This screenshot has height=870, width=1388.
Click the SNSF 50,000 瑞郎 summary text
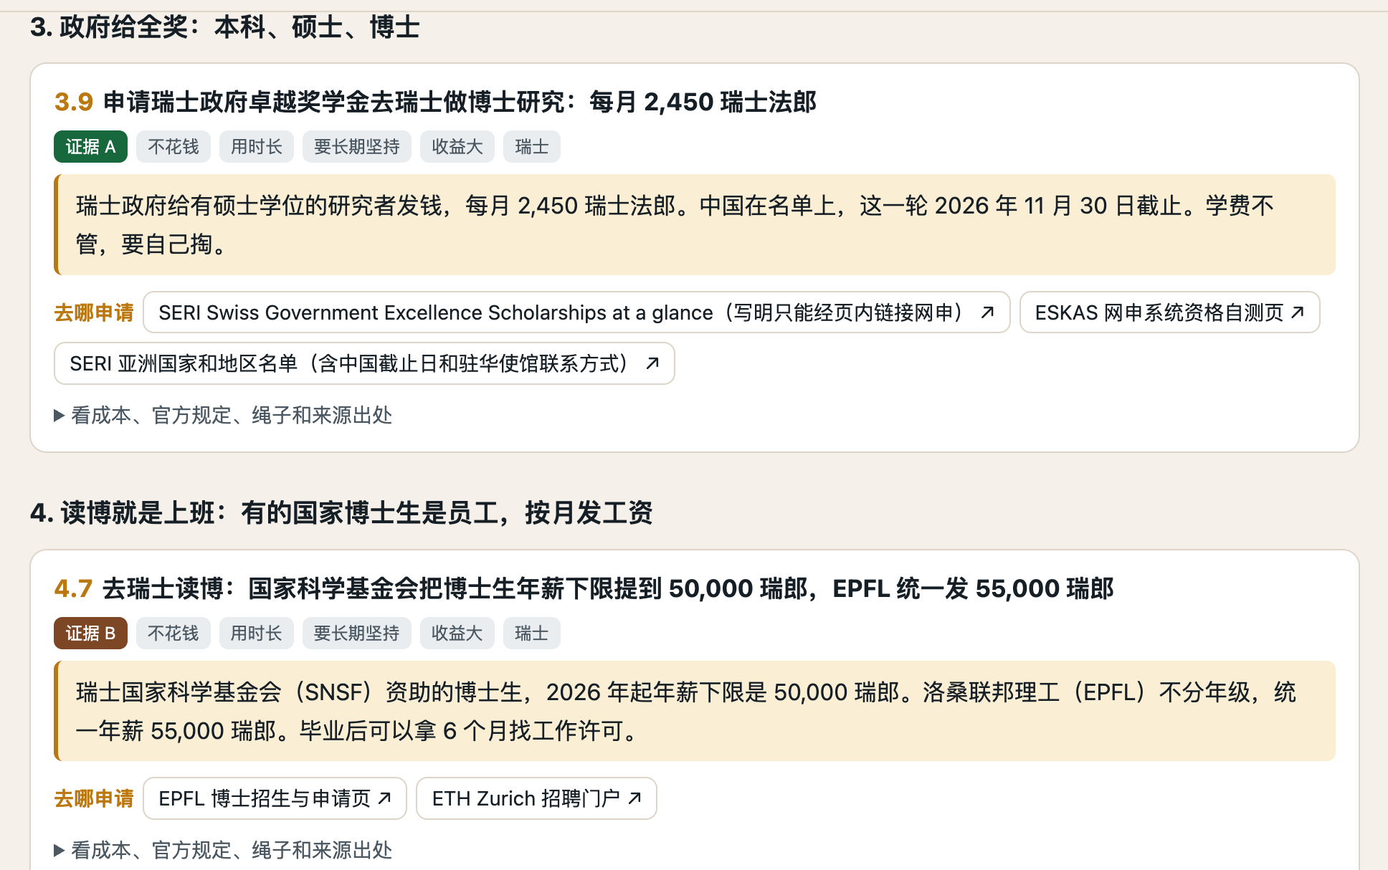pyautogui.click(x=695, y=711)
